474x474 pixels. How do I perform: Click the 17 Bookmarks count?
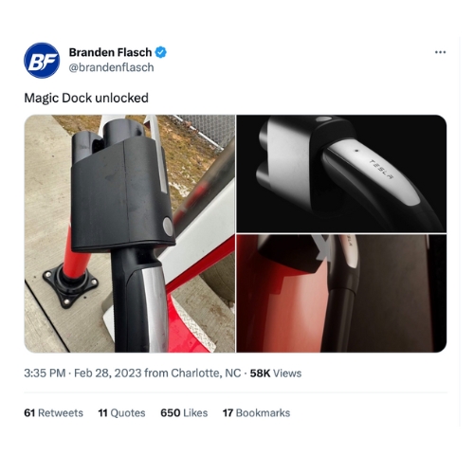[256, 412]
